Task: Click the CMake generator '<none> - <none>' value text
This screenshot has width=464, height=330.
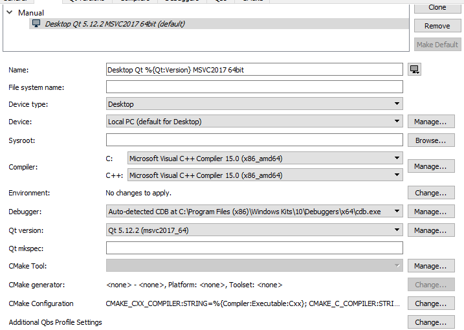Action: pos(194,285)
